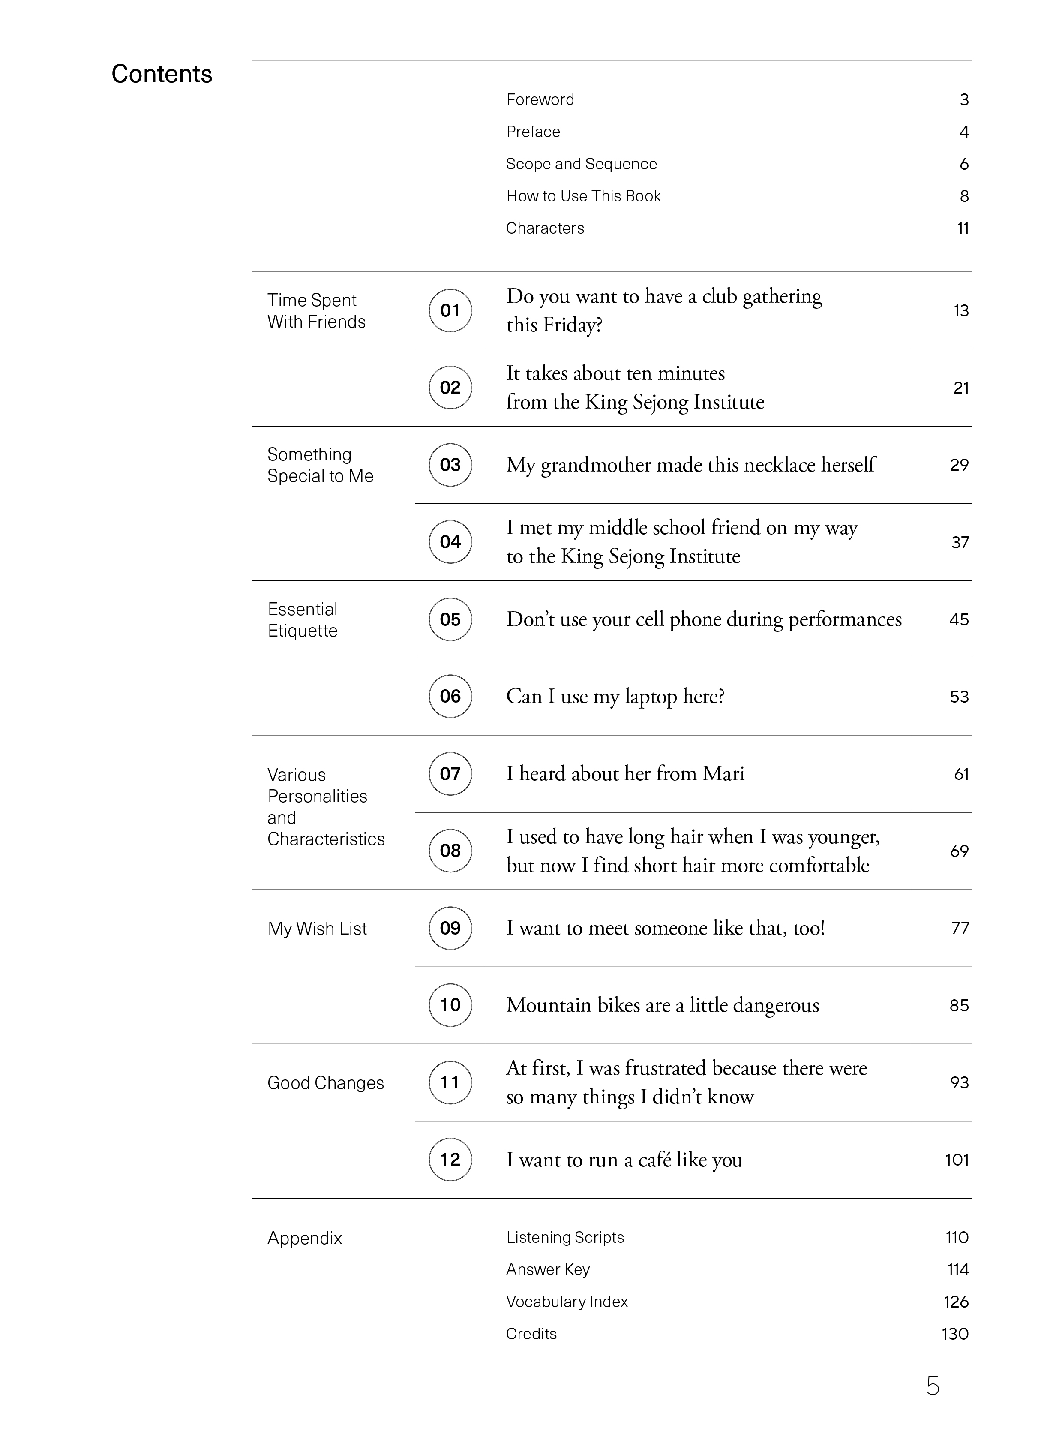The image size is (1053, 1443).
Task: Click page number 101 for unit 12
Action: pyautogui.click(x=956, y=1159)
